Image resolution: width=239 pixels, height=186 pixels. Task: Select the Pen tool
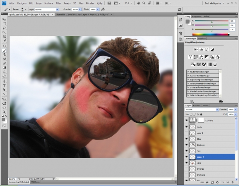click(x=4, y=81)
